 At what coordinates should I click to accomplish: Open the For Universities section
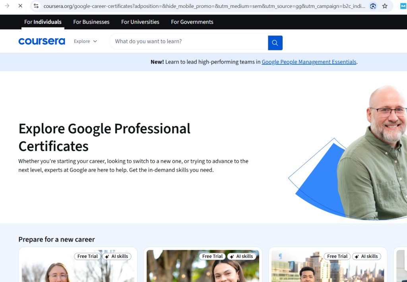point(140,22)
